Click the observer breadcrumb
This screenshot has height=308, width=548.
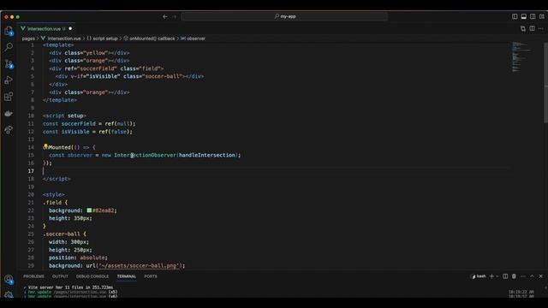(193, 38)
